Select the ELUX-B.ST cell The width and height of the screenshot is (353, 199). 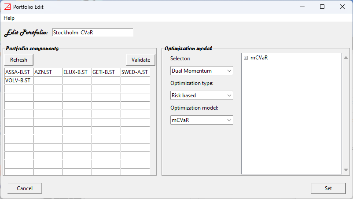pos(77,72)
